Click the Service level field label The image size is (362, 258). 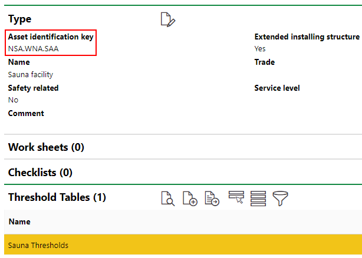(277, 88)
